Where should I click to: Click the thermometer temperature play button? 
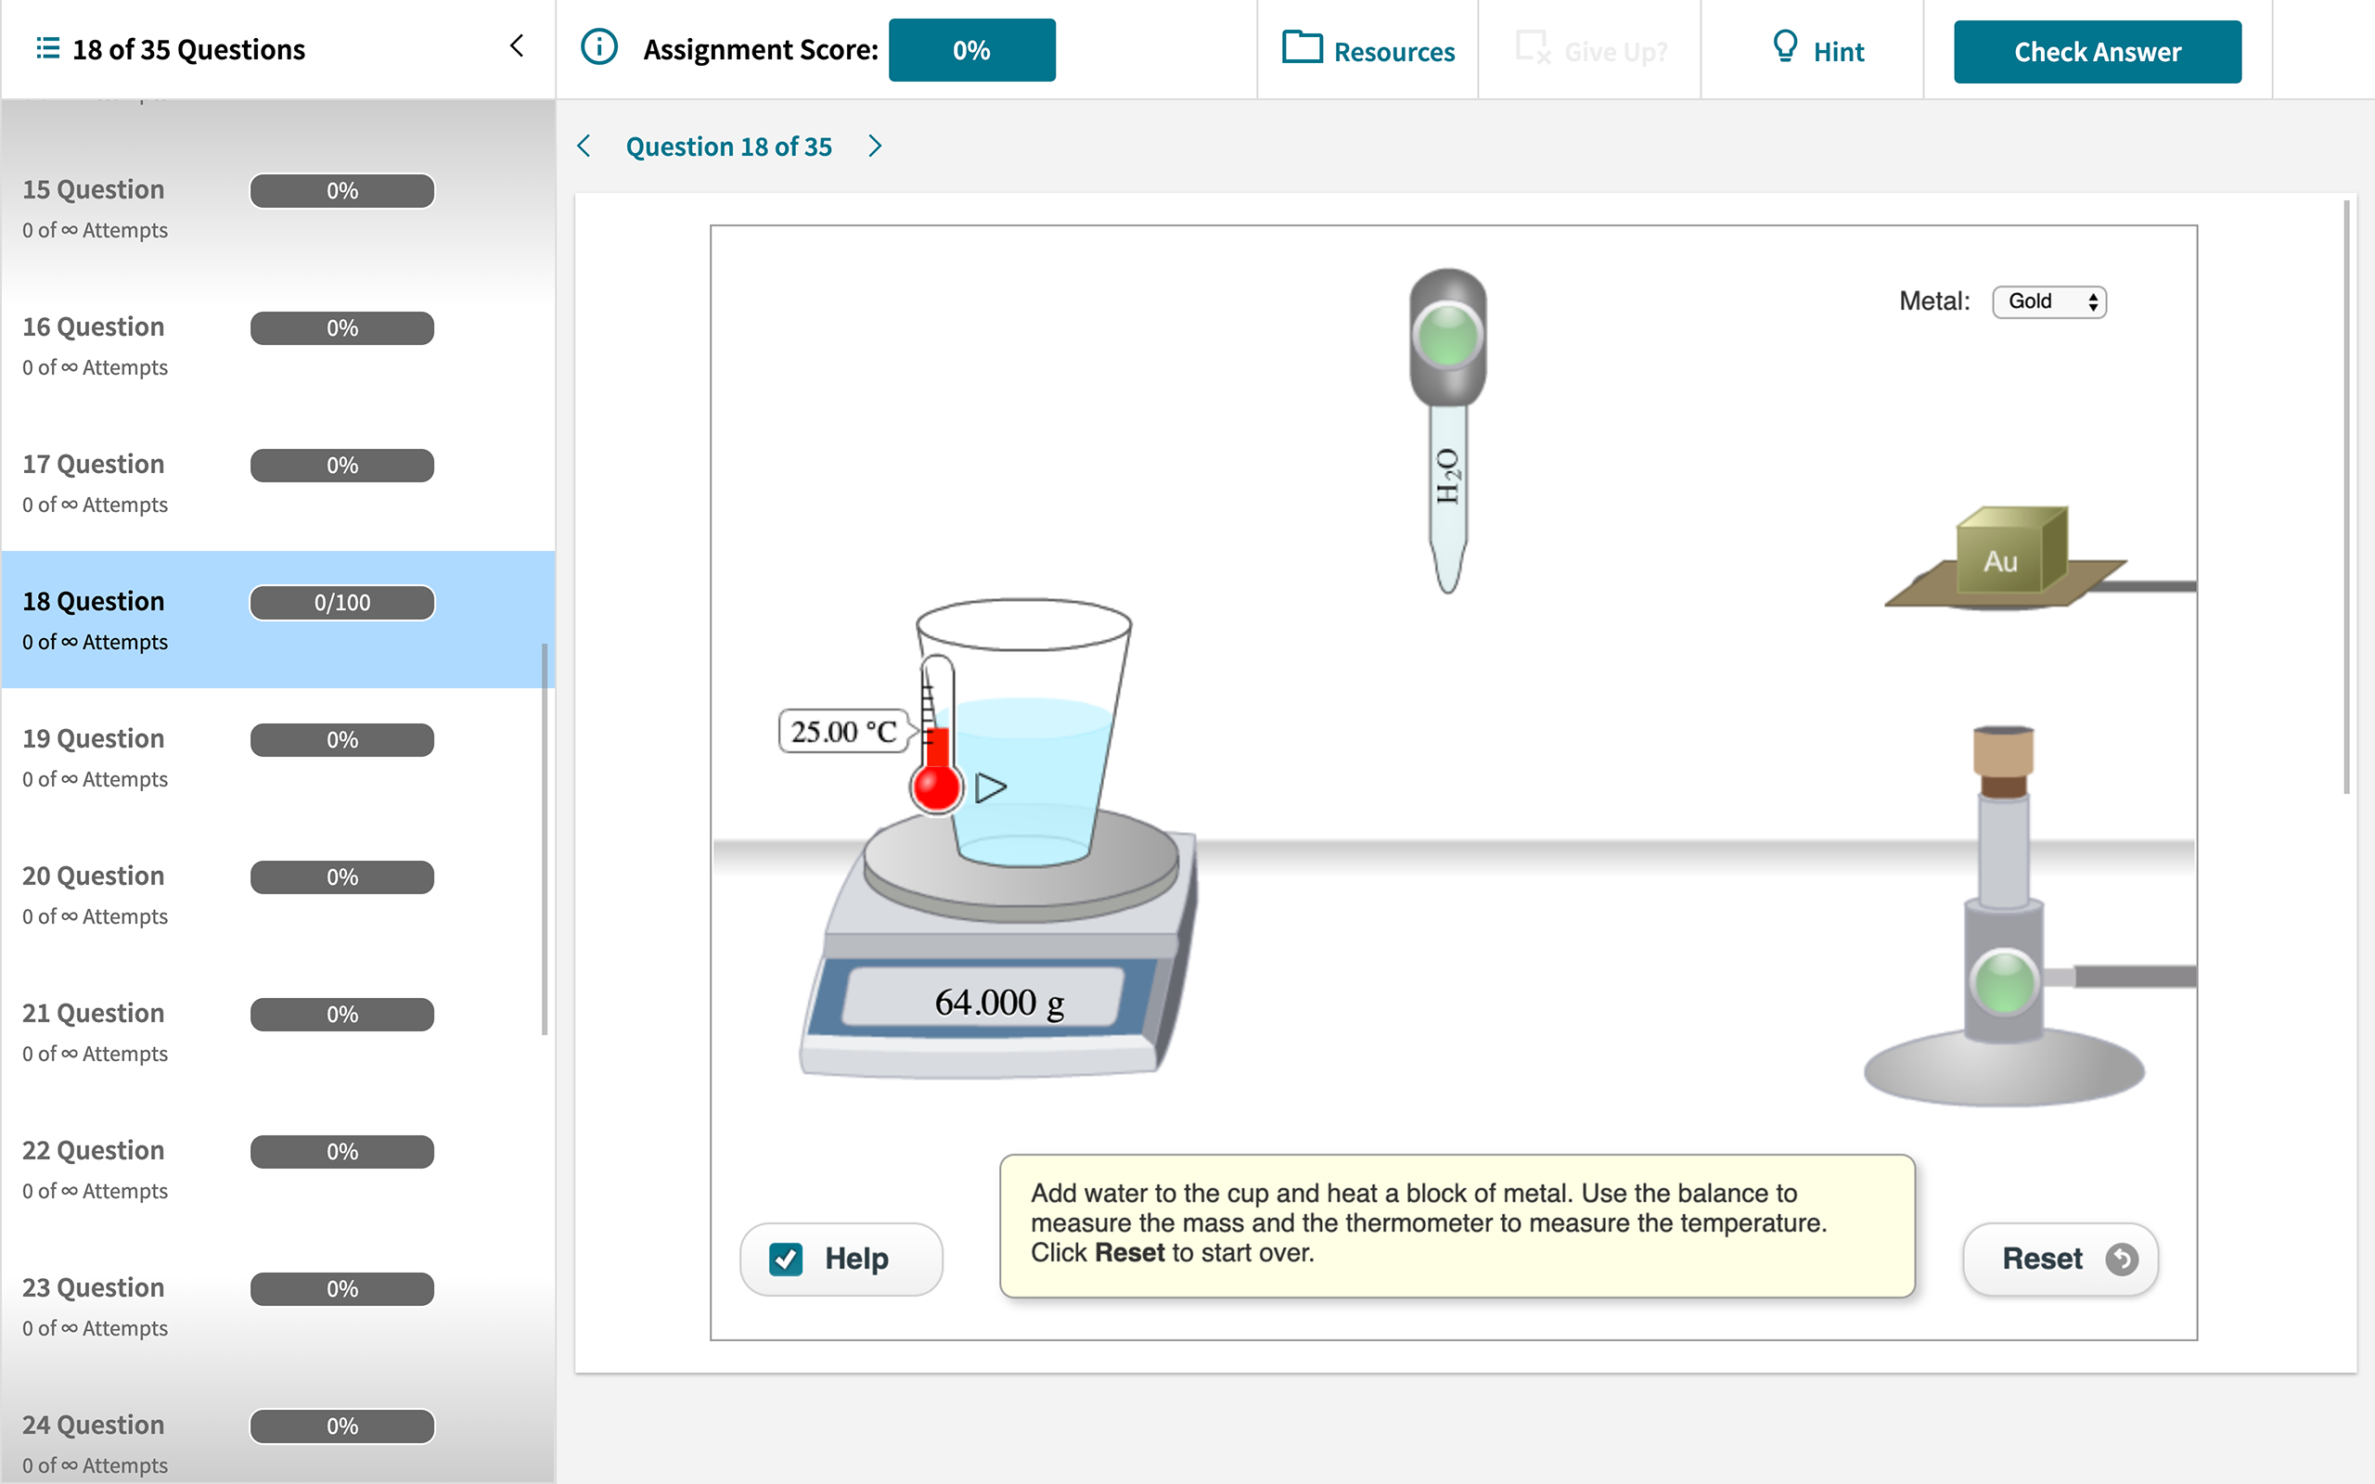(990, 783)
